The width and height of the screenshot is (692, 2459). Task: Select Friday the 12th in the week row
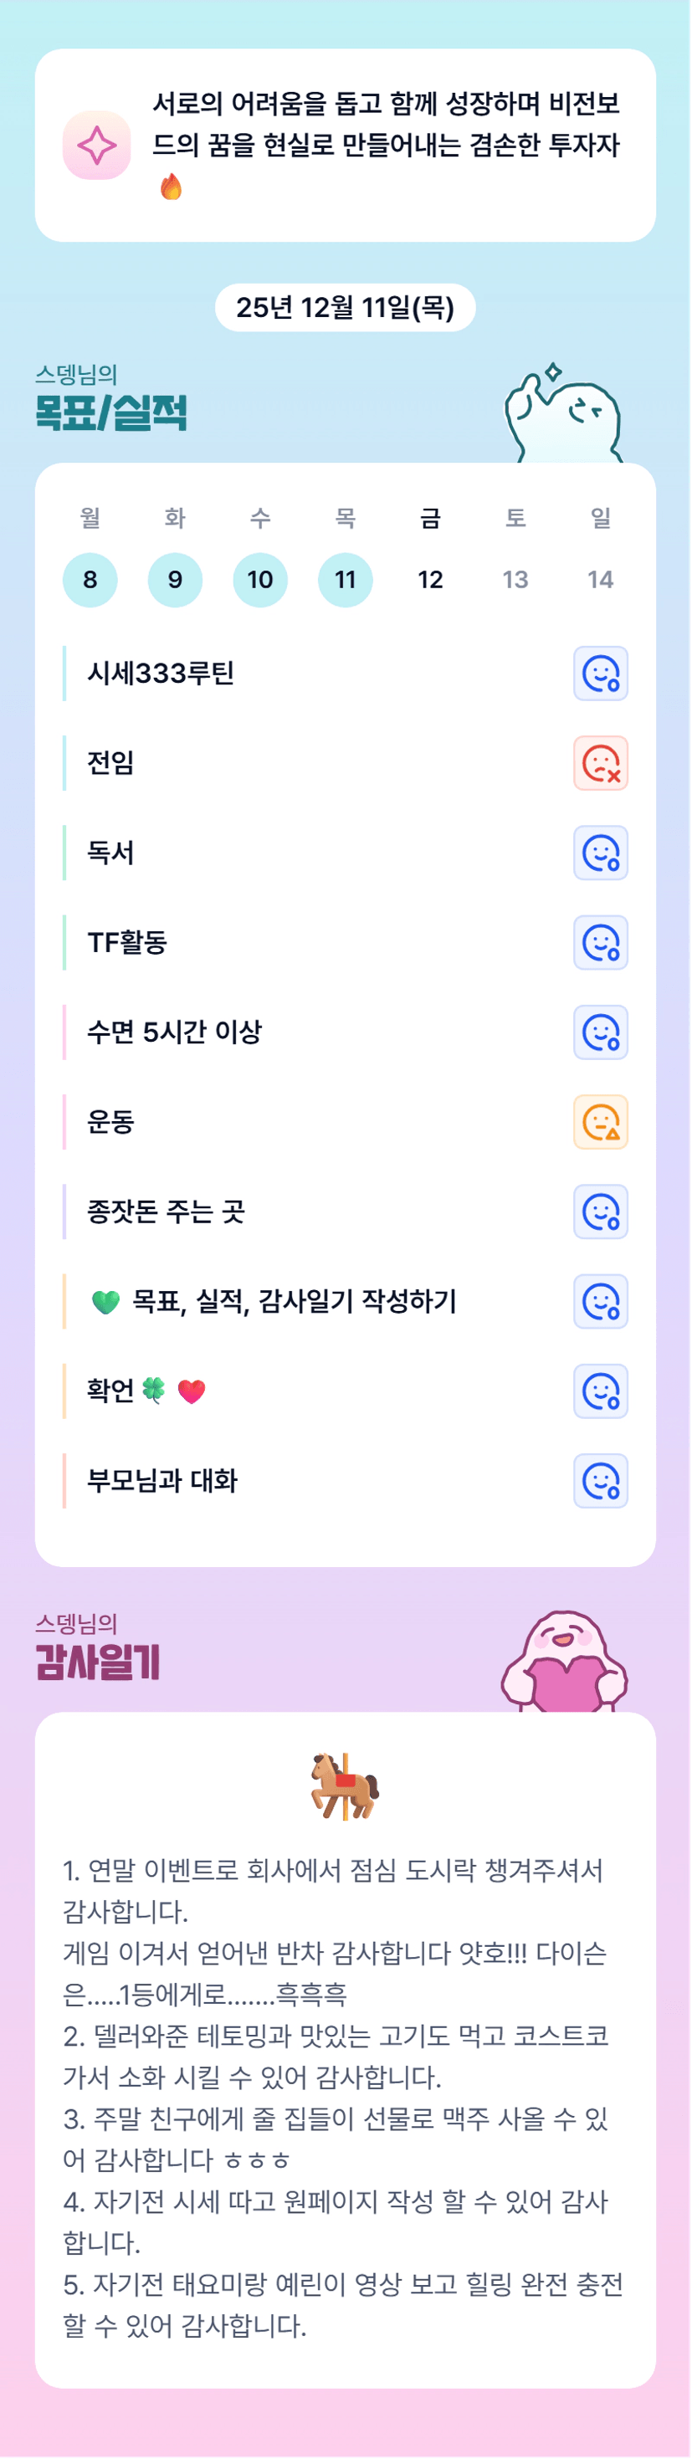430,580
